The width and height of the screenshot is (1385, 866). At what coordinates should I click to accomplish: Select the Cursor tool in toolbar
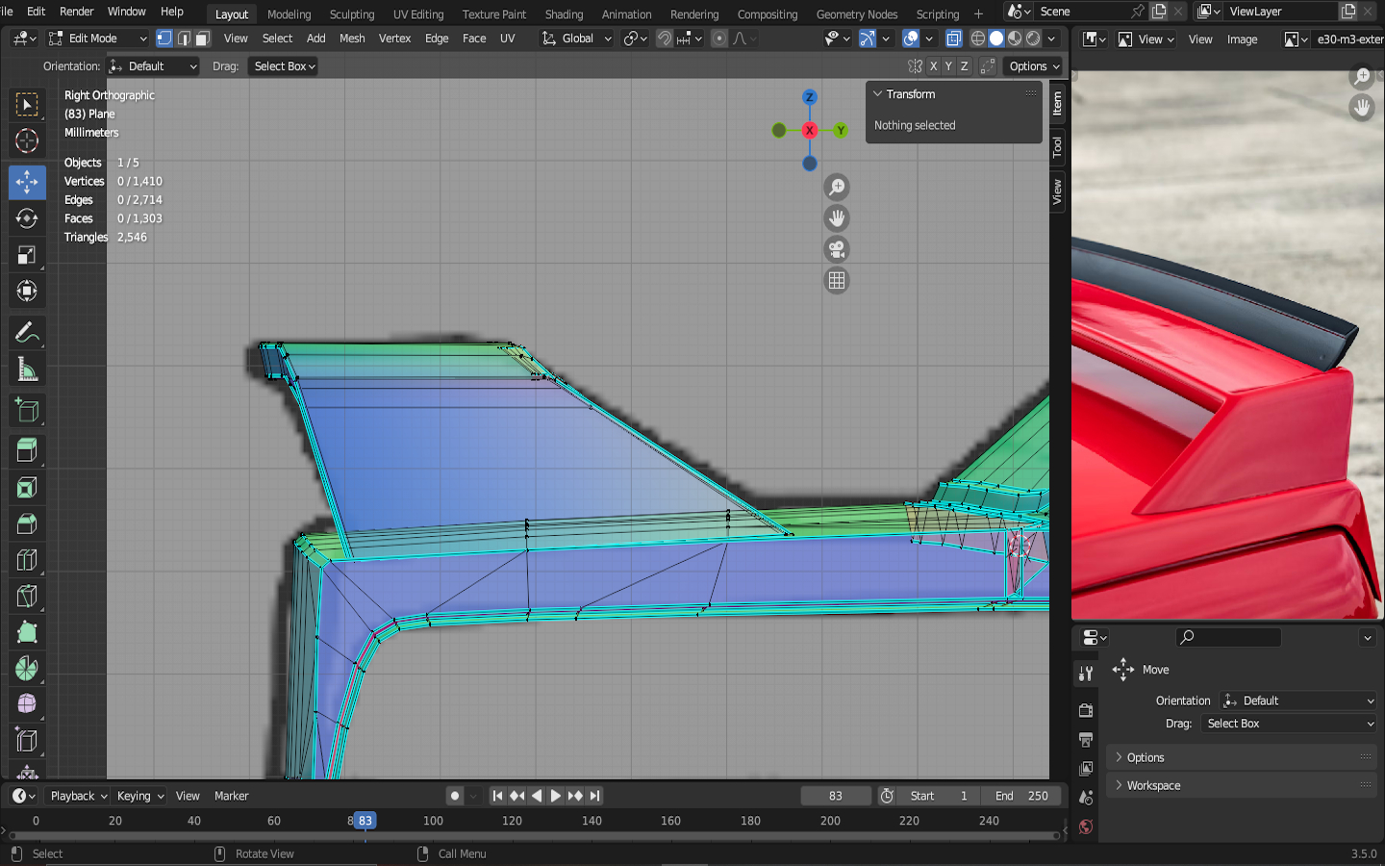point(27,141)
